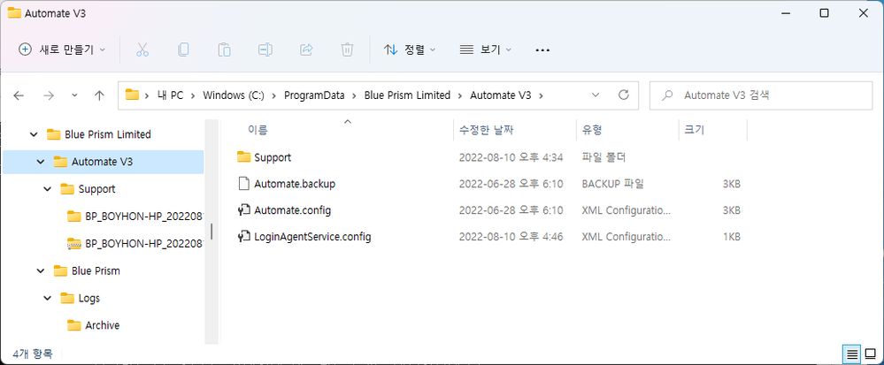Open the three-dot more options menu
Screen dimensions: 884x365
[x=542, y=50]
